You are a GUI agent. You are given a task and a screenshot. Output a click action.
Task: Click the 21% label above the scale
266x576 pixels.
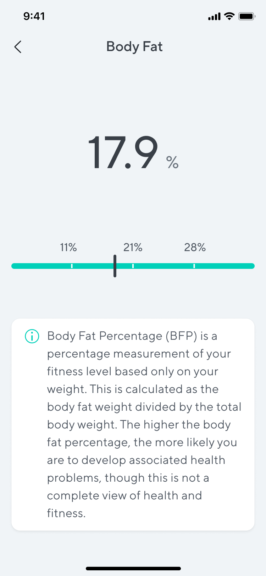click(133, 247)
